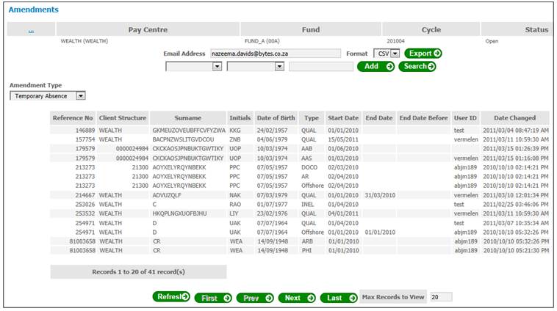This screenshot has height=311, width=557.
Task: Click the End Date column header
Action: pyautogui.click(x=379, y=118)
